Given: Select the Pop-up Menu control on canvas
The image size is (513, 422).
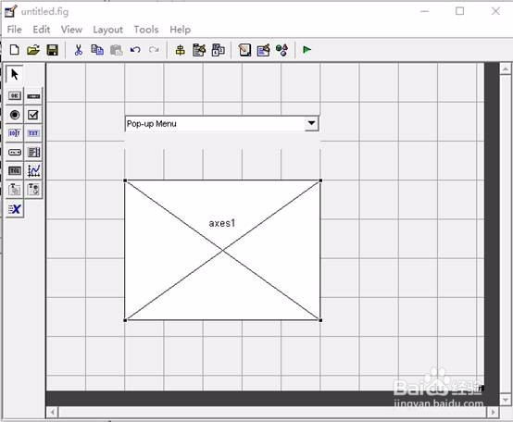Looking at the screenshot, I should tap(222, 124).
